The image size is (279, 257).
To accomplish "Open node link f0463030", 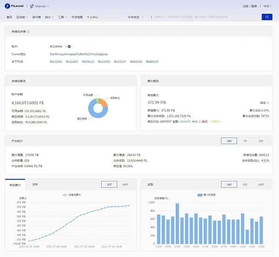I will click(136, 61).
